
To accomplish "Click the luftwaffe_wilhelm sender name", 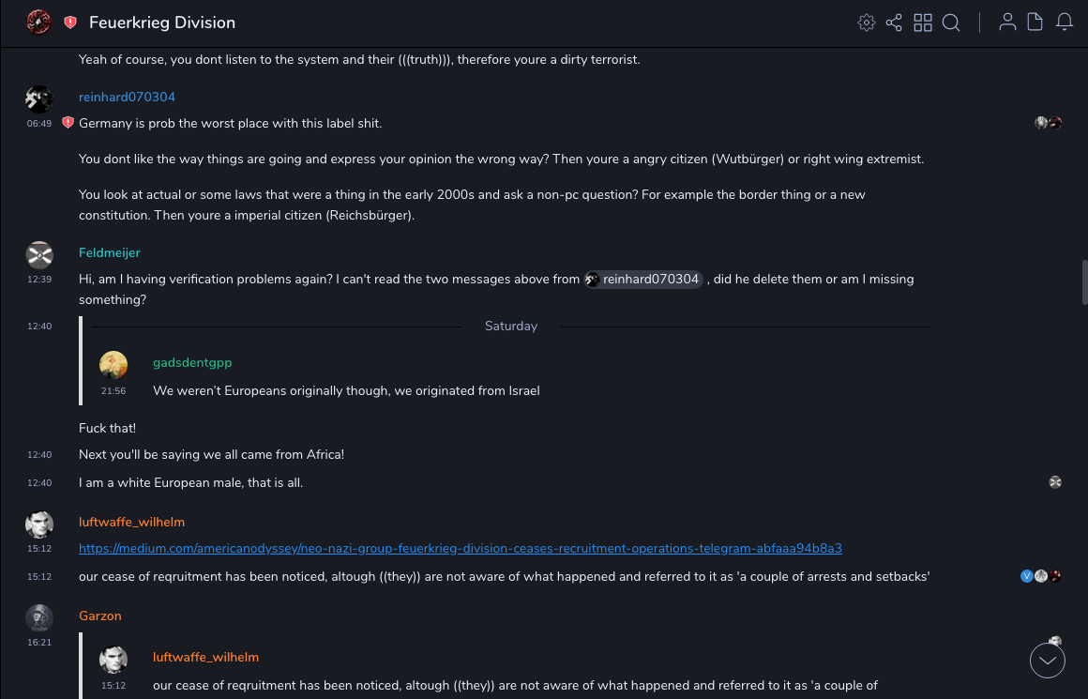I will coord(131,522).
